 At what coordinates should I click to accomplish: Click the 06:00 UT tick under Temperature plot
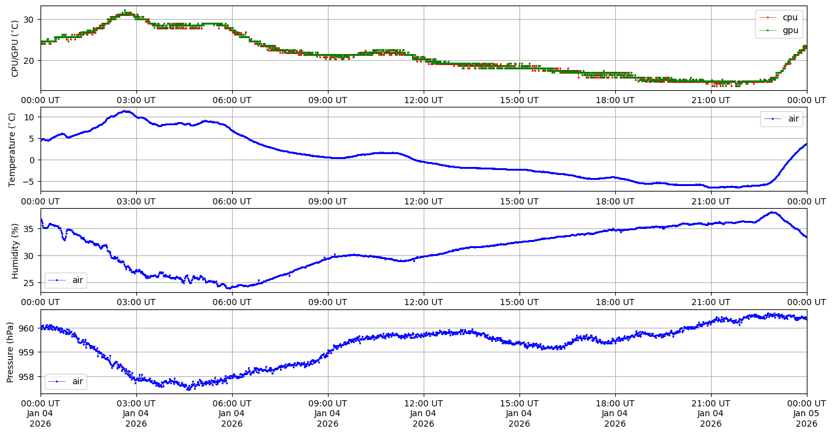231,201
